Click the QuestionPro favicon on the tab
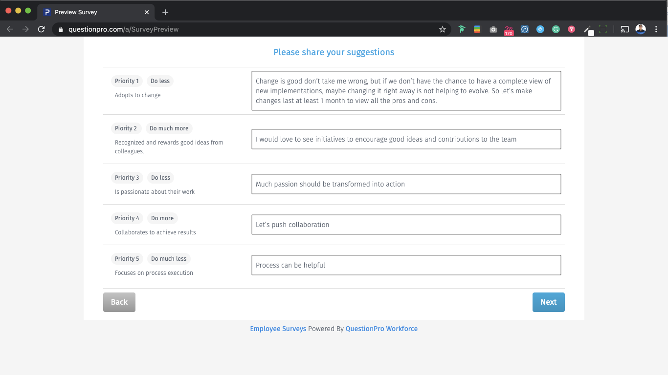The height and width of the screenshot is (375, 668). (x=46, y=12)
